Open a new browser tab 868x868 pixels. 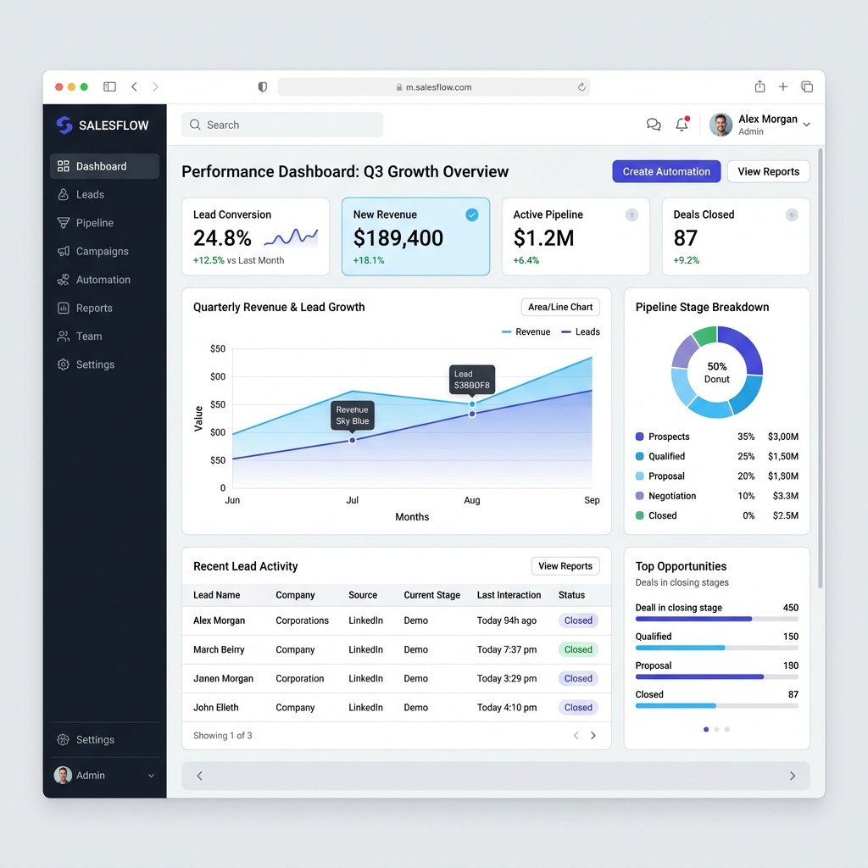(783, 86)
